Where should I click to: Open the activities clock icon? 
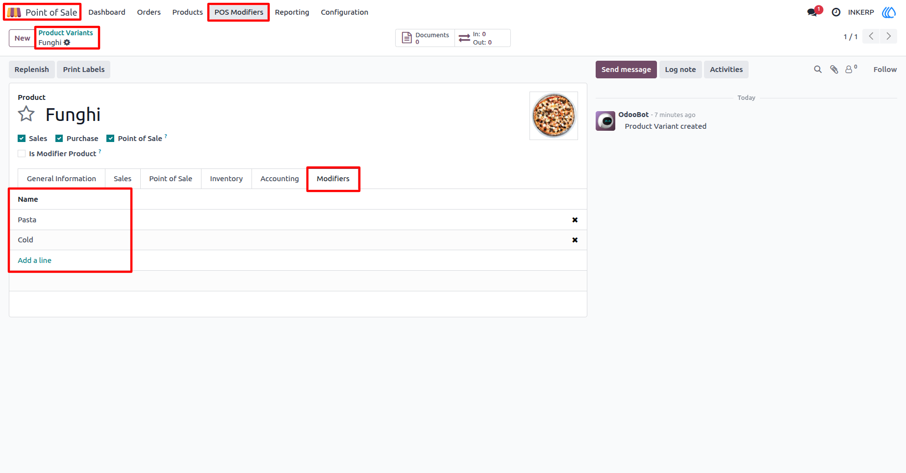coord(836,12)
